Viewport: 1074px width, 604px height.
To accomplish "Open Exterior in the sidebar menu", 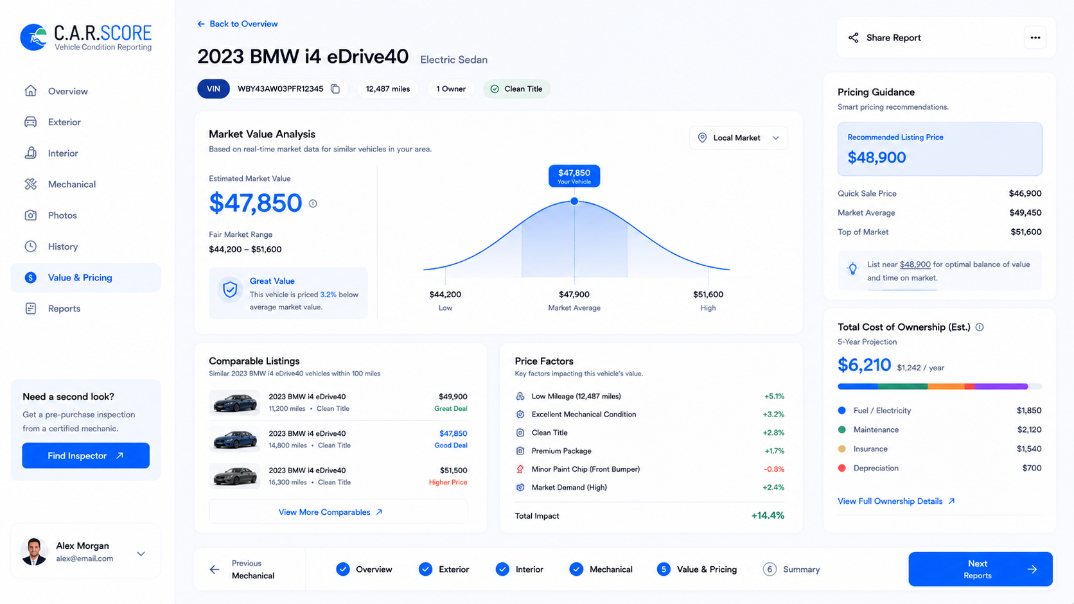I will coord(85,122).
